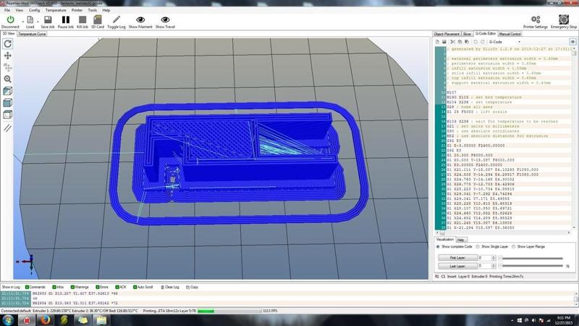This screenshot has width=579, height=326.
Task: Open the Config menu
Action: tap(34, 10)
